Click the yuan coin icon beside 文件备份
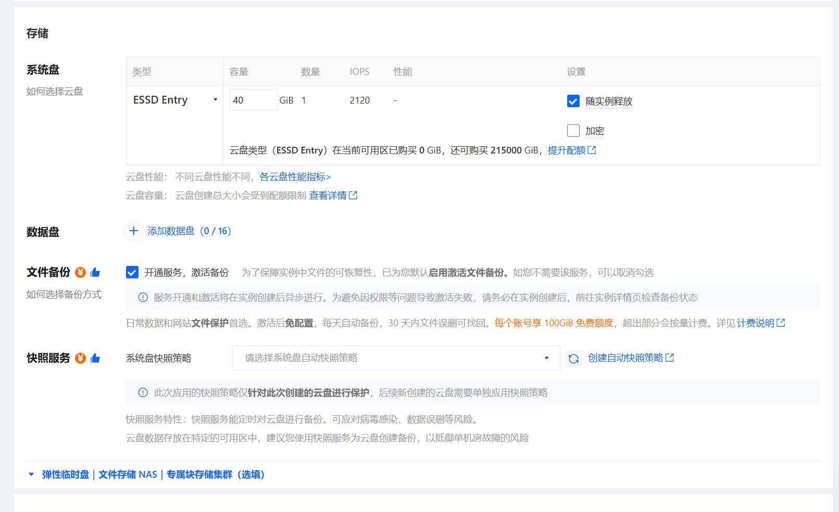The width and height of the screenshot is (839, 512). 80,272
